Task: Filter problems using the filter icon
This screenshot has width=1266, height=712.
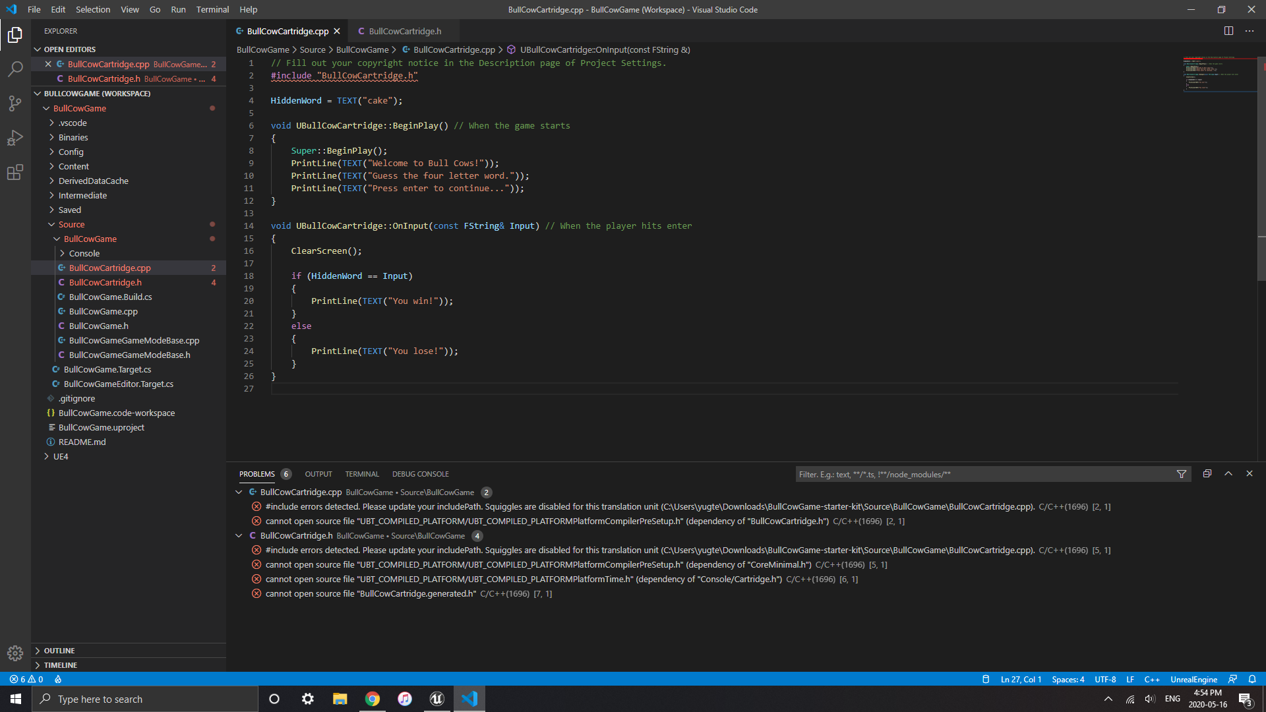Action: [1182, 473]
